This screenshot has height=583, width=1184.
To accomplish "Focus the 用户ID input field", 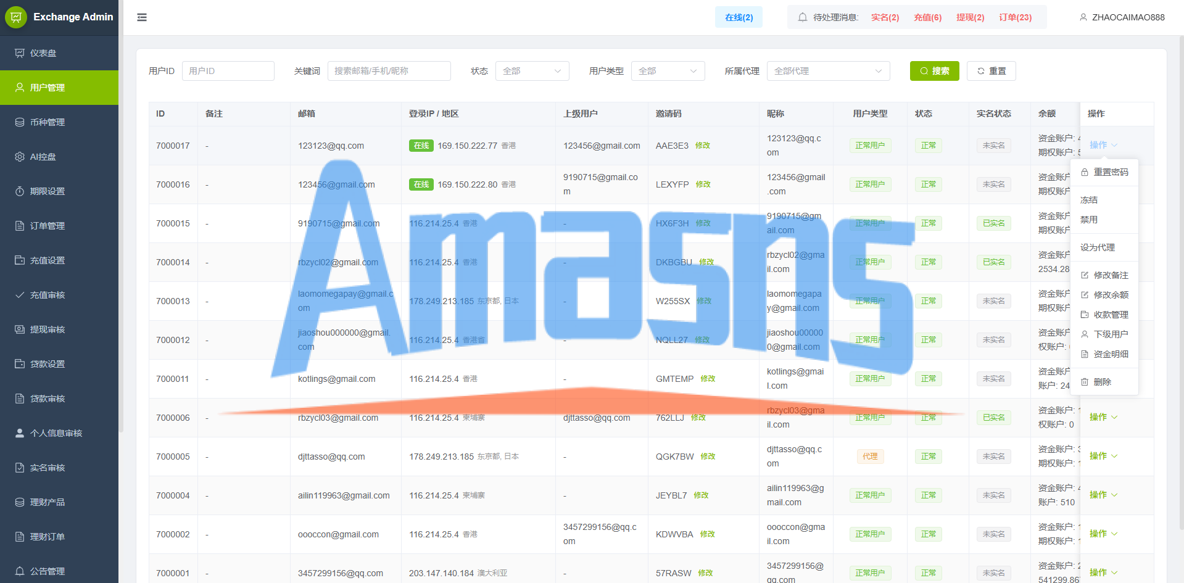I will click(228, 71).
